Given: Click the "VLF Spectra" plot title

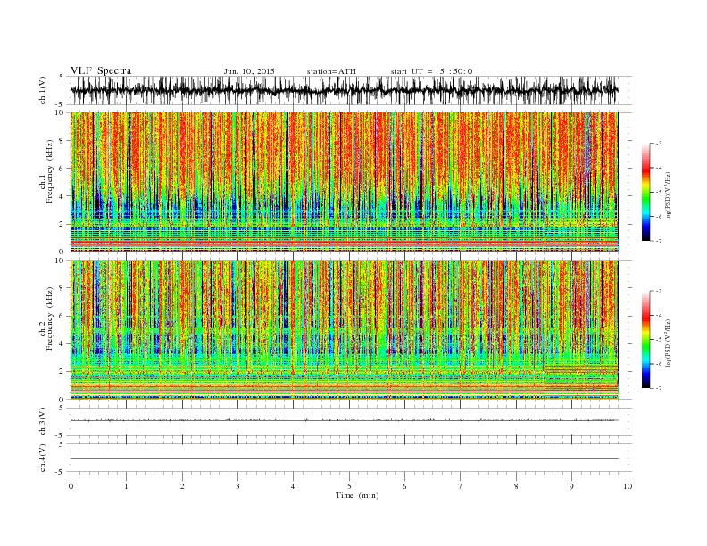Looking at the screenshot, I should [x=101, y=70].
